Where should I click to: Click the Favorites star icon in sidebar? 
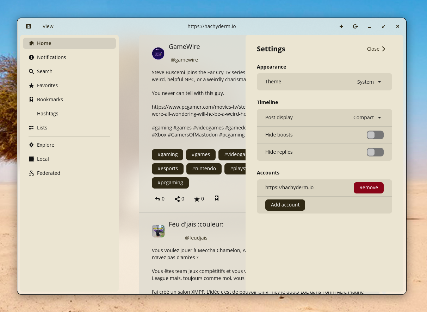coord(31,85)
